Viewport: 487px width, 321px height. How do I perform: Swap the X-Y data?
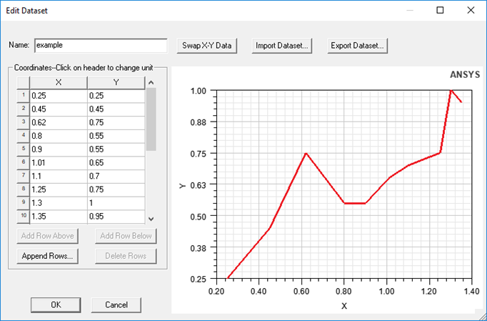coord(207,46)
